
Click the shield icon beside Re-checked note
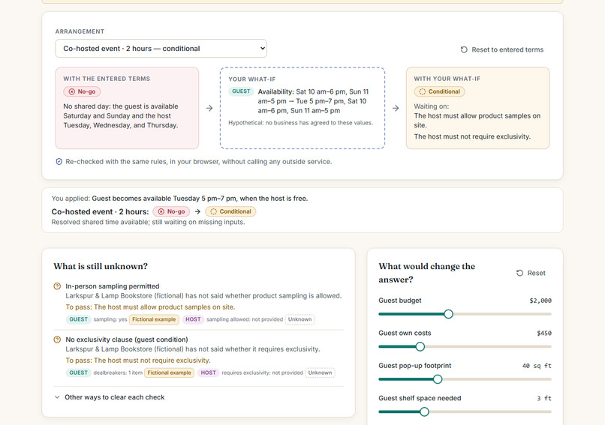59,162
